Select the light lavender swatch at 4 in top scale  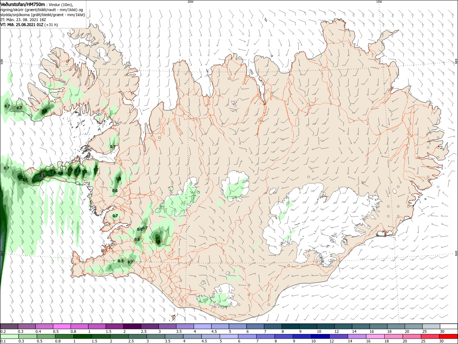pyautogui.click(x=202, y=326)
